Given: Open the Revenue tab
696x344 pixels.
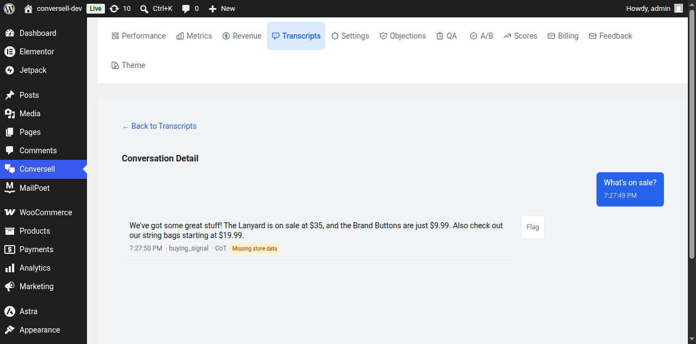Looking at the screenshot, I should [242, 36].
